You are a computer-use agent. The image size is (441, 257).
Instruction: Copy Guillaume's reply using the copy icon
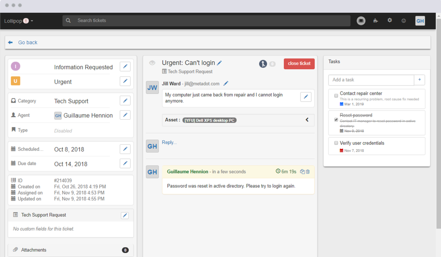[x=302, y=171]
